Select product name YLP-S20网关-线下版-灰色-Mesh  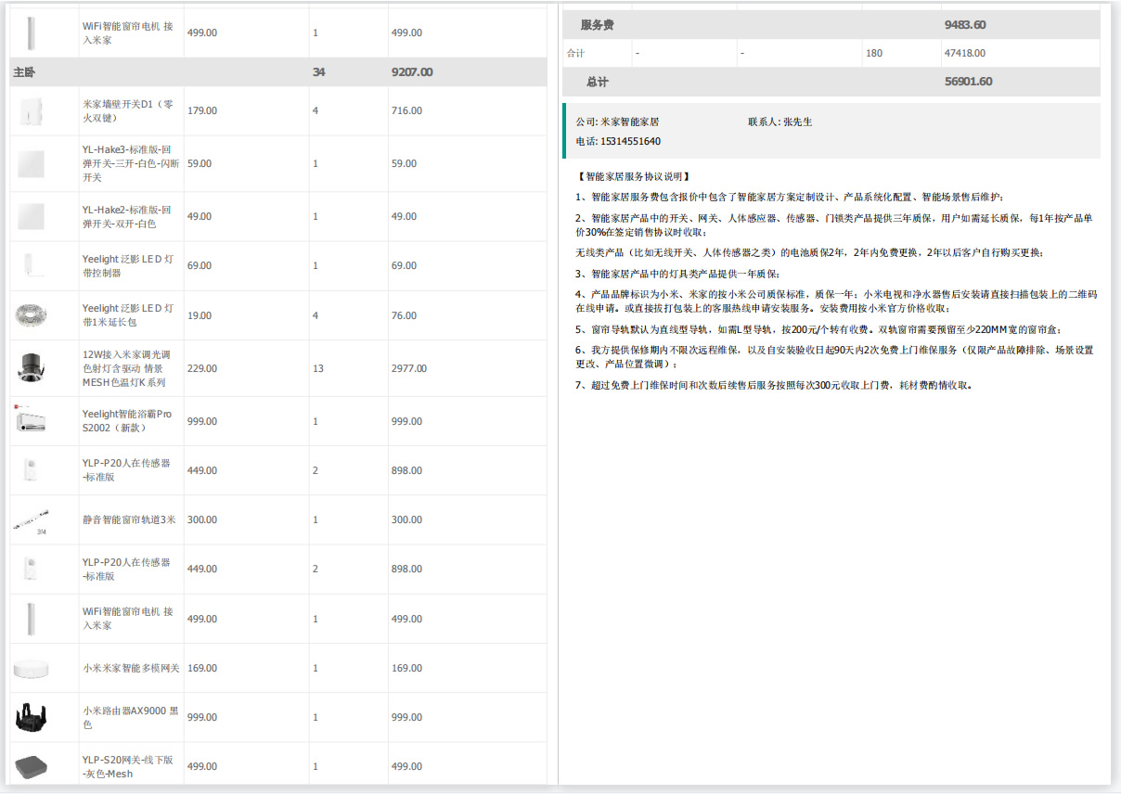[128, 767]
